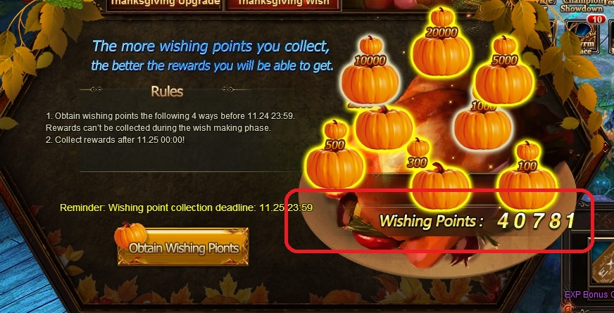Viewport: 614px width, 313px height.
Task: Select the 5000 points pumpkin
Action: click(x=504, y=72)
